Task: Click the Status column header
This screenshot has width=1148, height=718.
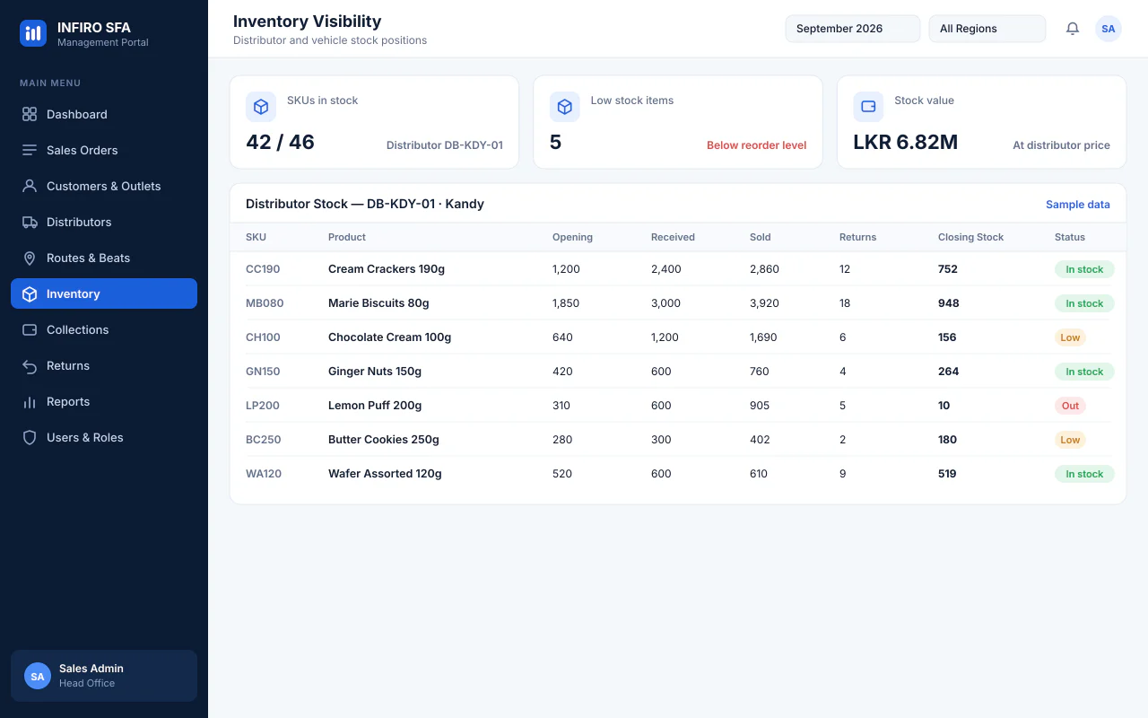Action: pyautogui.click(x=1070, y=237)
